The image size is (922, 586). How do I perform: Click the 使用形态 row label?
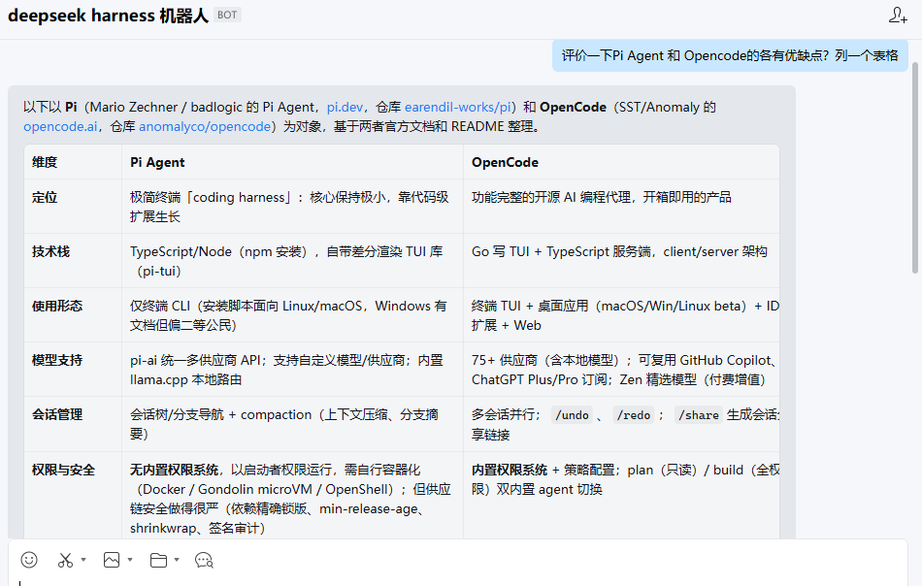[57, 306]
